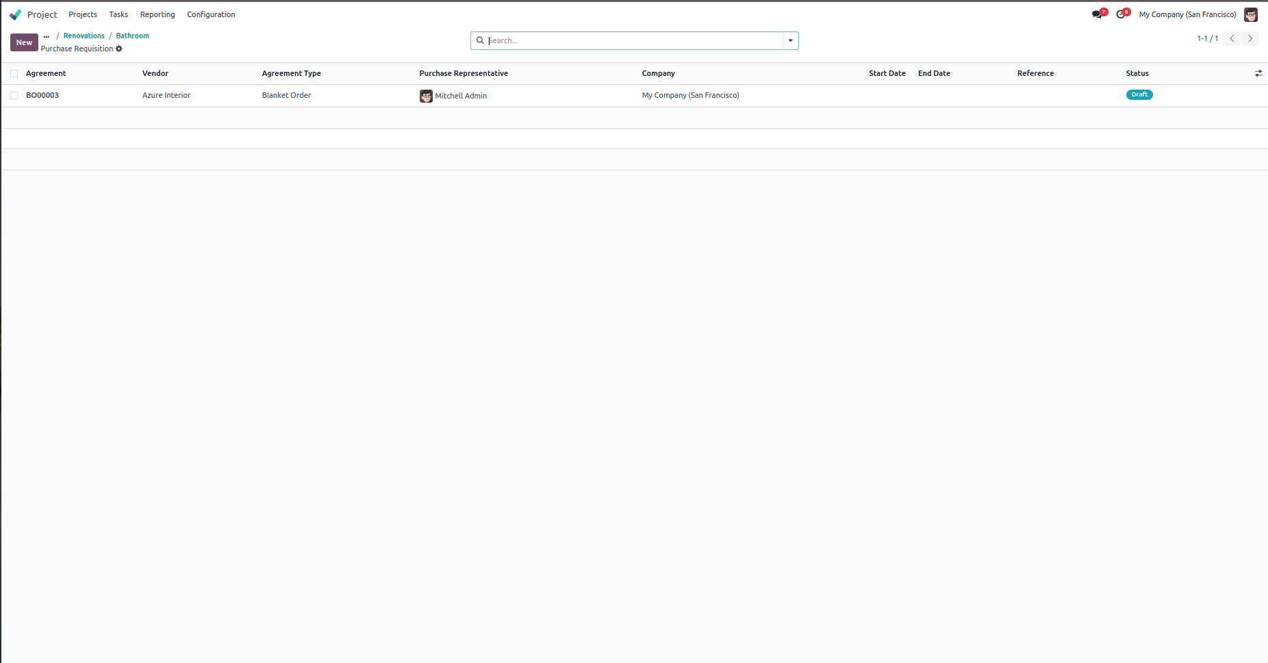
Task: Focus the Search input field
Action: (633, 40)
